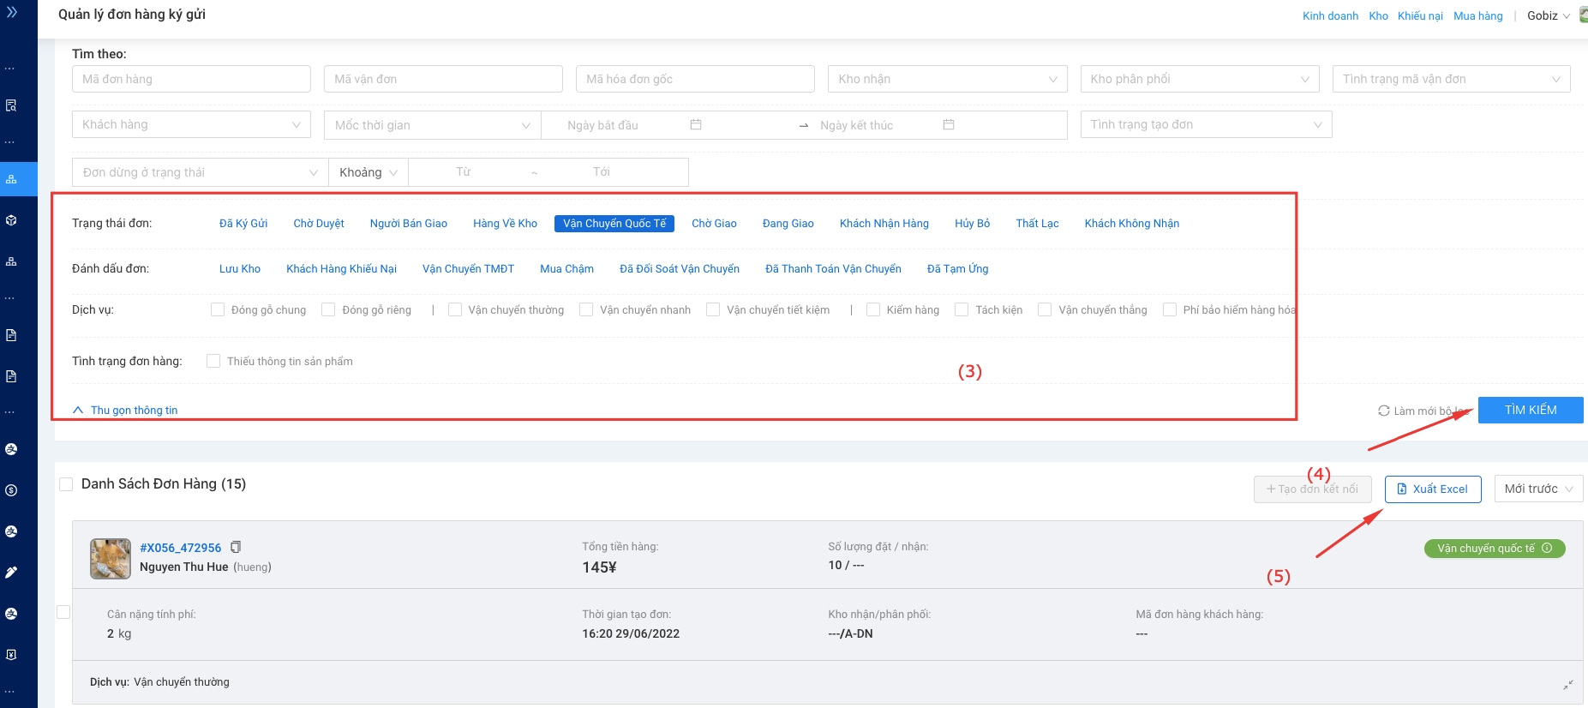The image size is (1588, 708).
Task: Collapse the order card with shrink arrows icon
Action: tap(1567, 685)
